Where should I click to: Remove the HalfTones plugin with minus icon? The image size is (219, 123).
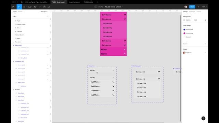(205, 53)
